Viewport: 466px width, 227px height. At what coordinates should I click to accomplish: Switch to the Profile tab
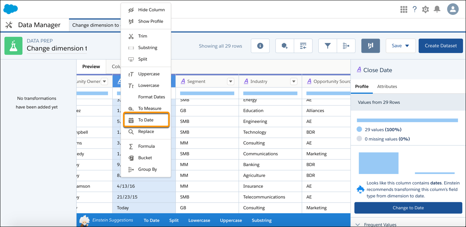coord(362,86)
